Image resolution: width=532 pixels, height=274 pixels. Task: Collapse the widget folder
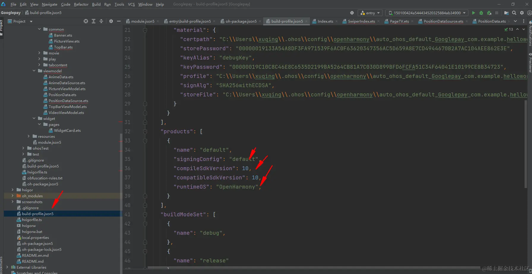point(34,118)
